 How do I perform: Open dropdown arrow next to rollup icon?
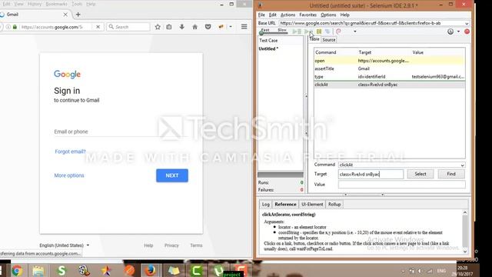(x=355, y=32)
